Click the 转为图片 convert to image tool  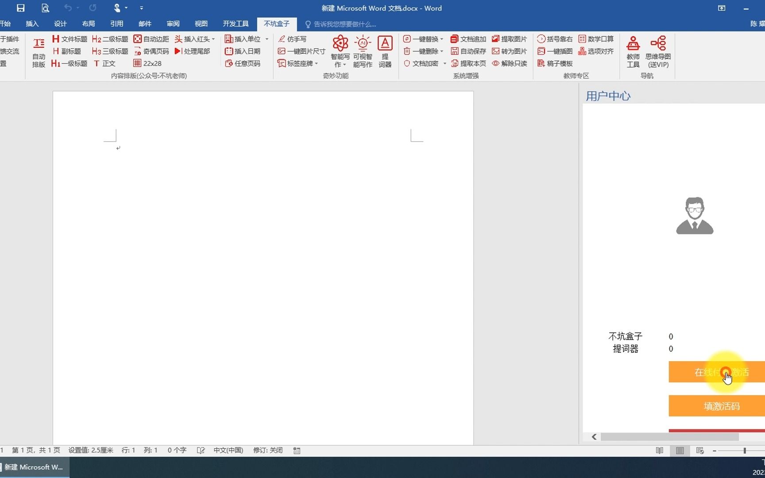(x=510, y=51)
